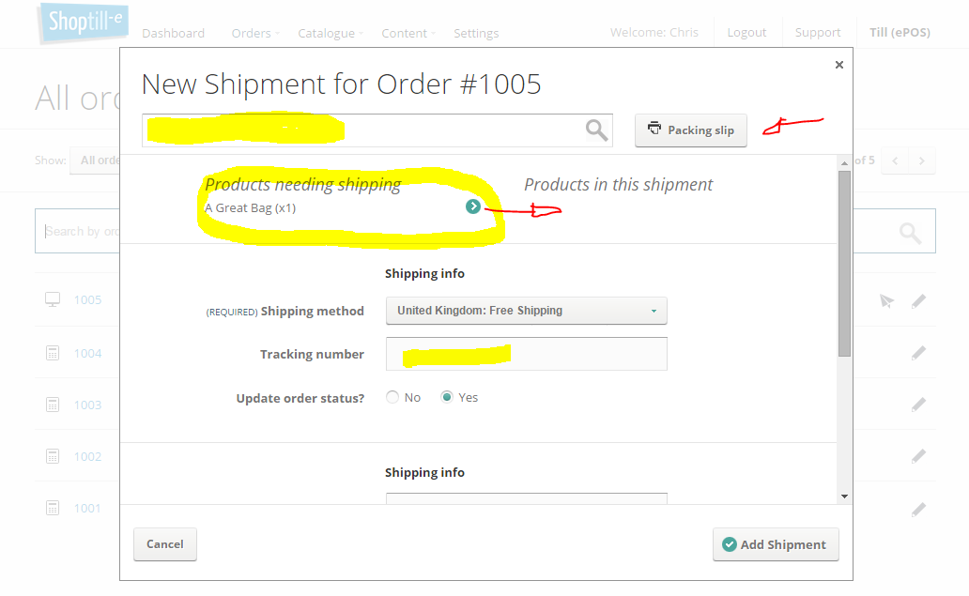Expand the Orders menu
Viewport: 969px width, 596px height.
pos(255,34)
